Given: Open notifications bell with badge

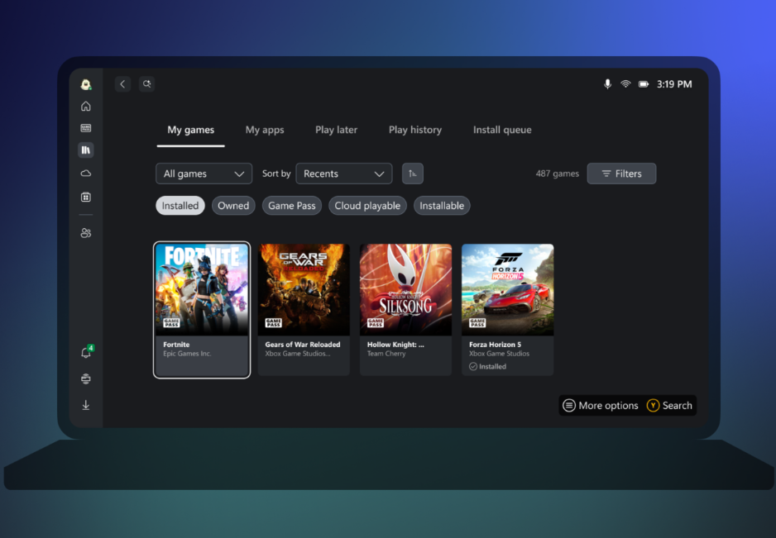Looking at the screenshot, I should pyautogui.click(x=86, y=353).
